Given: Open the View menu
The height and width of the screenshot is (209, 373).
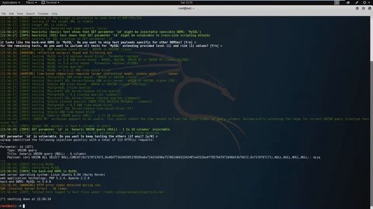Looking at the screenshot, I should pos(20,14).
